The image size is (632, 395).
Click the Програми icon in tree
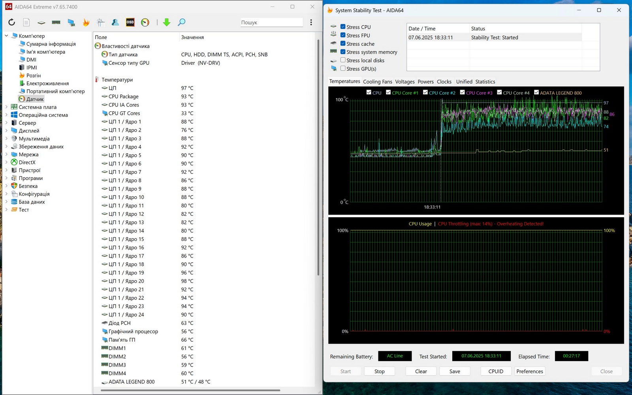[x=14, y=178]
